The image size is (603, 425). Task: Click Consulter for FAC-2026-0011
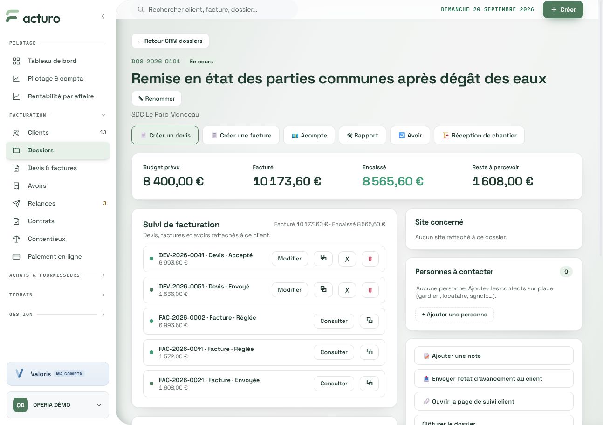[334, 352]
